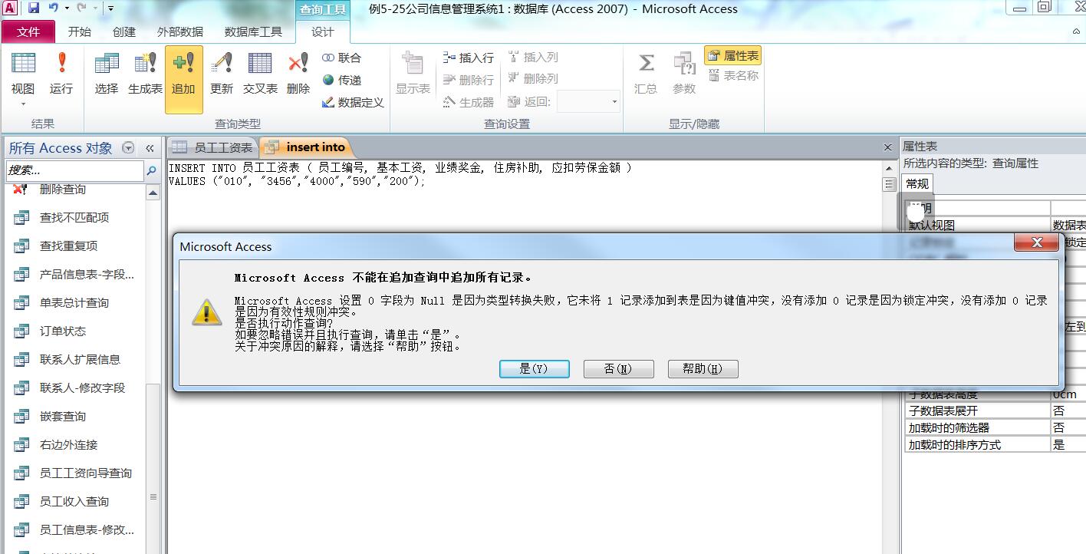Select the 常规 tab in the property sheet
This screenshot has width=1086, height=554.
point(917,183)
